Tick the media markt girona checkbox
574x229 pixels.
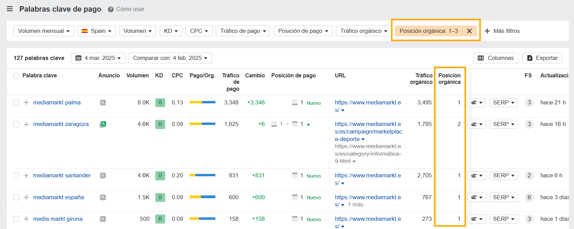pyautogui.click(x=16, y=219)
